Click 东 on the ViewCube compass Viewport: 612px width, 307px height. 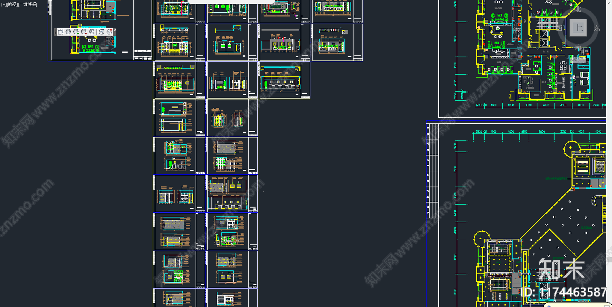coord(597,28)
